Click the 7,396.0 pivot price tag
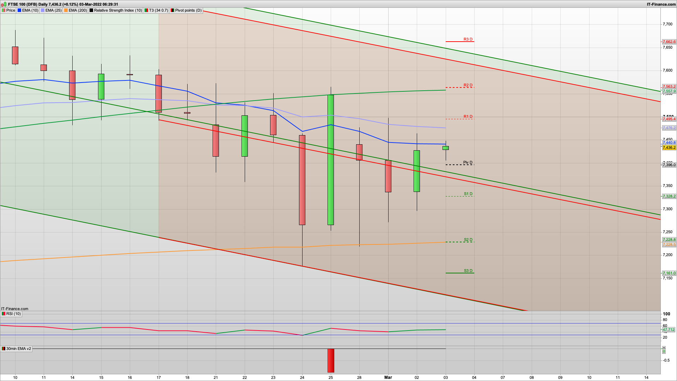The width and height of the screenshot is (677, 381). tap(669, 165)
